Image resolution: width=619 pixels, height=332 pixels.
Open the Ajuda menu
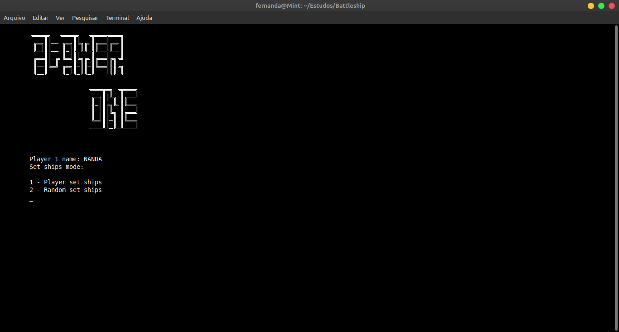144,18
